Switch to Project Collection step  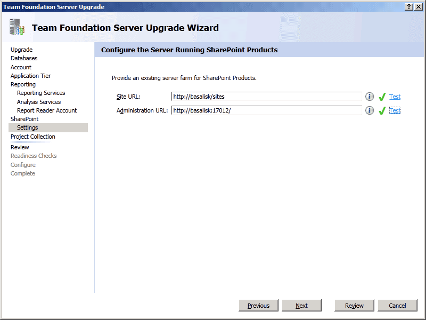pyautogui.click(x=32, y=137)
